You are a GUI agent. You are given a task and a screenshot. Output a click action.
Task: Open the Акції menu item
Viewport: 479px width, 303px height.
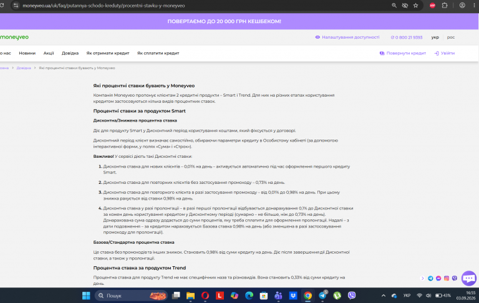click(x=49, y=53)
